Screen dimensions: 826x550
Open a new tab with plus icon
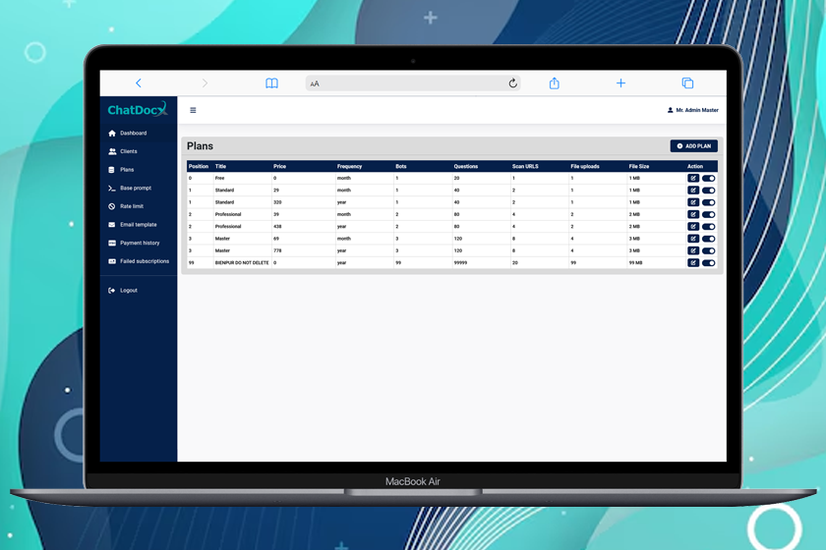(x=620, y=83)
